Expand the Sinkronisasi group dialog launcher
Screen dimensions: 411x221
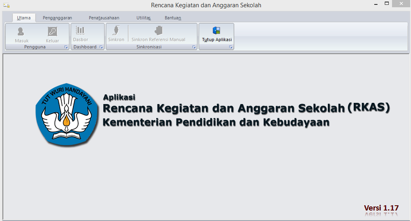point(194,47)
